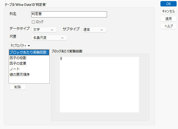Open the 尺度 dropdown showing 名義尺度

pyautogui.click(x=49, y=38)
